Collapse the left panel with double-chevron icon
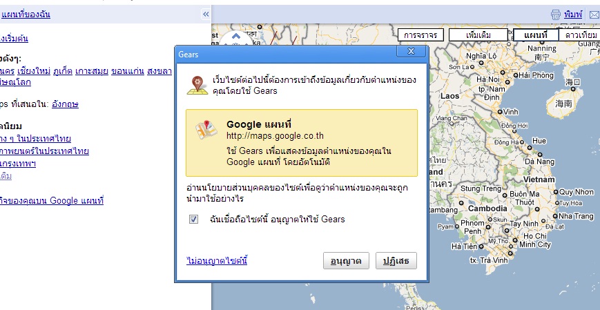 tap(206, 14)
